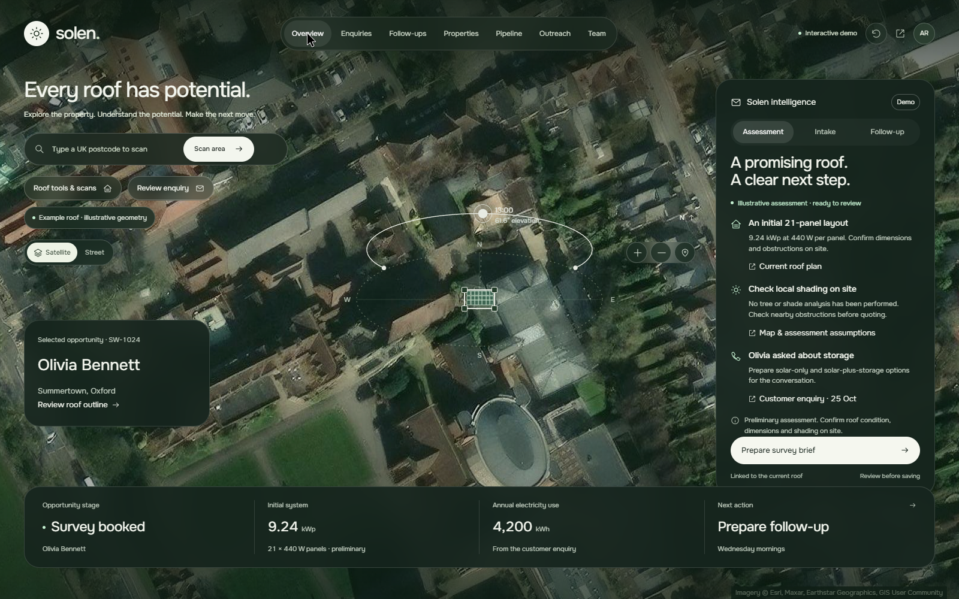Click the arrow icon in Next action card
959x599 pixels.
(x=912, y=505)
